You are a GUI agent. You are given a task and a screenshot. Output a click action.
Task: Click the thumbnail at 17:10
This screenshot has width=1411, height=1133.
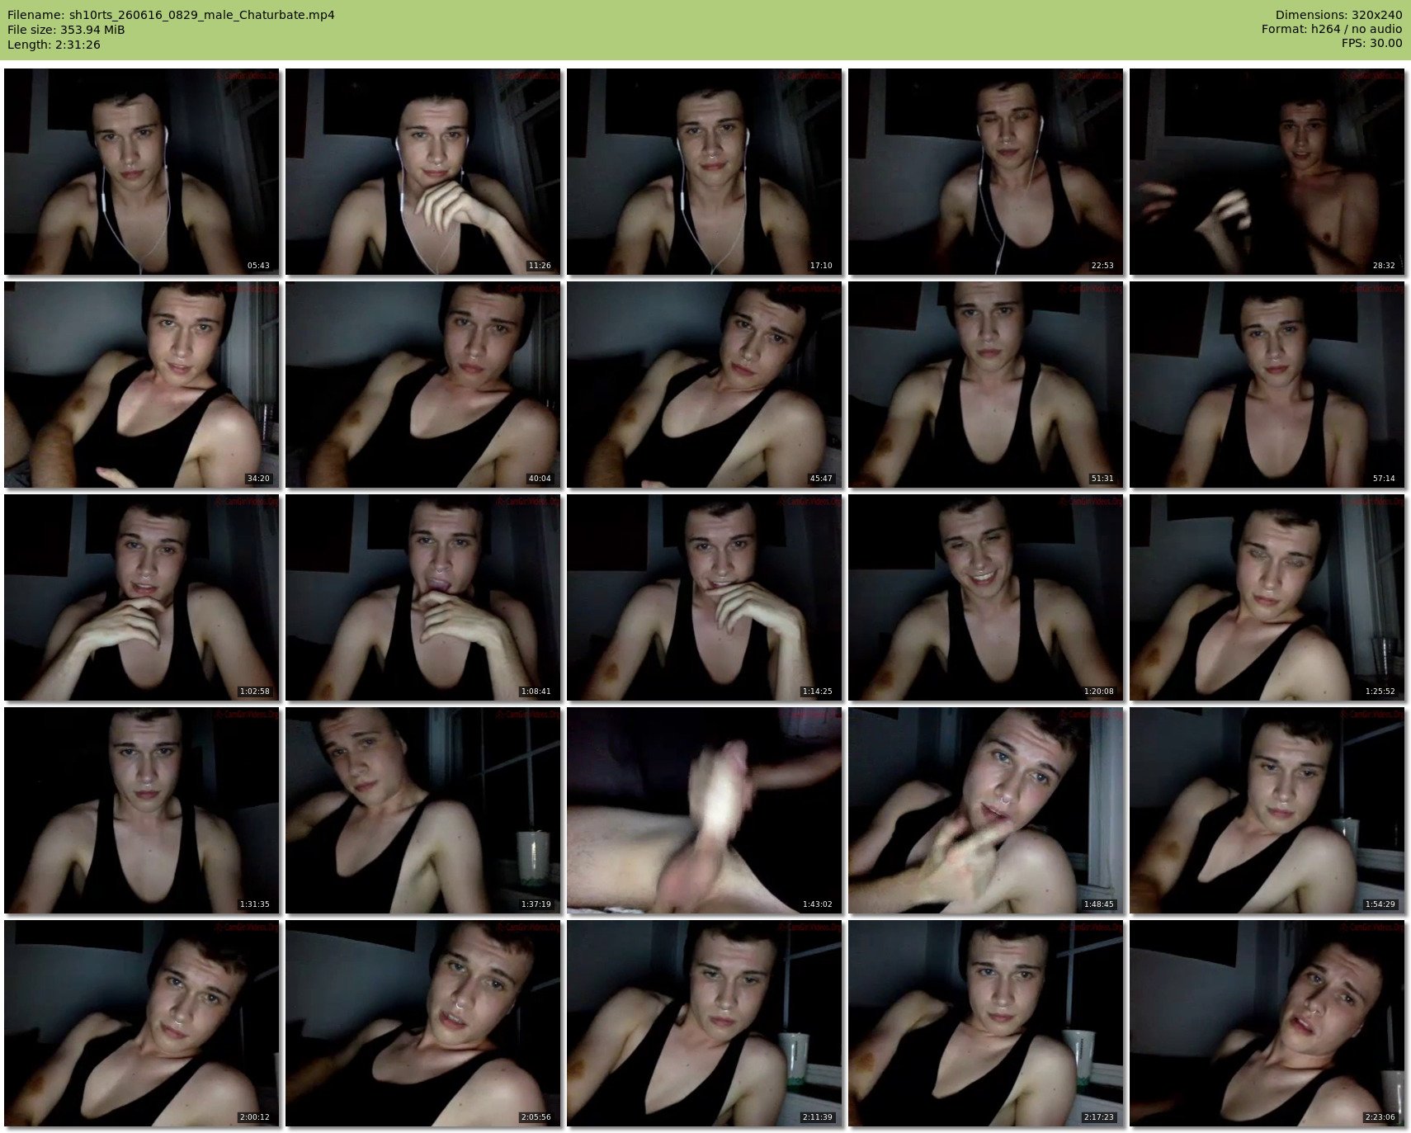705,172
